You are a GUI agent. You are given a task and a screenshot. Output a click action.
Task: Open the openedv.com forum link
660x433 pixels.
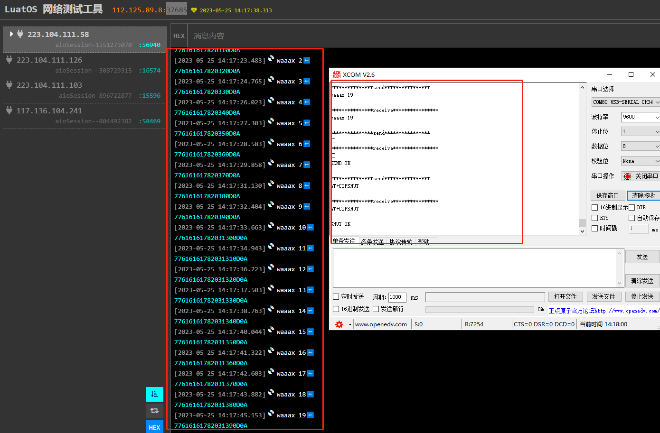pyautogui.click(x=604, y=311)
